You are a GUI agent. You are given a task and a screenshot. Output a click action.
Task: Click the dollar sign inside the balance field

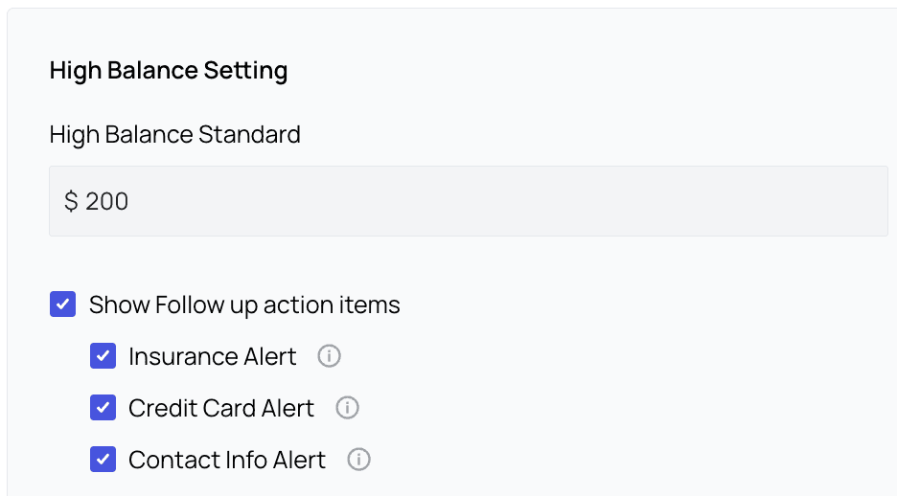(x=71, y=201)
